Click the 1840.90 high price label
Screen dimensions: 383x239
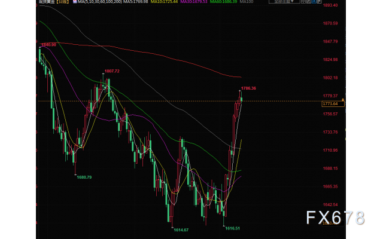coord(48,45)
